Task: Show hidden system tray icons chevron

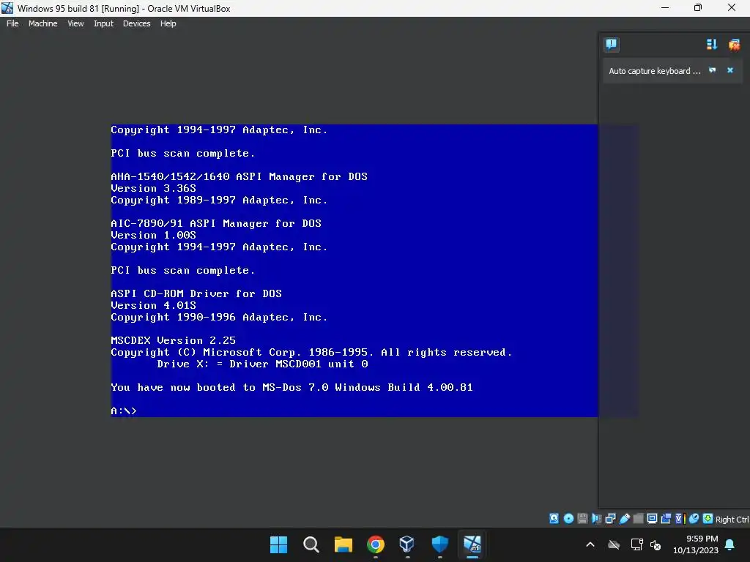Action: pyautogui.click(x=590, y=544)
